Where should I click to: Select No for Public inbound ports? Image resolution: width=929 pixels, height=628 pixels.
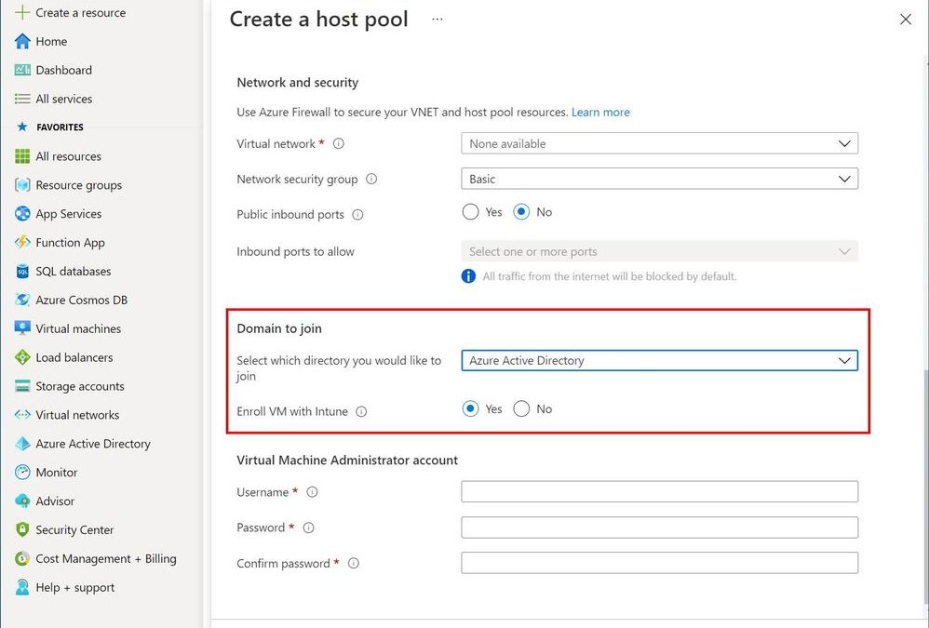coord(521,212)
